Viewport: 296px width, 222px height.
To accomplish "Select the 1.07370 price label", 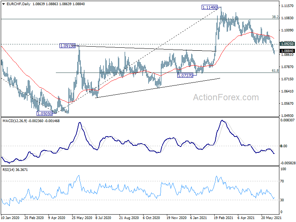I will tap(185, 75).
